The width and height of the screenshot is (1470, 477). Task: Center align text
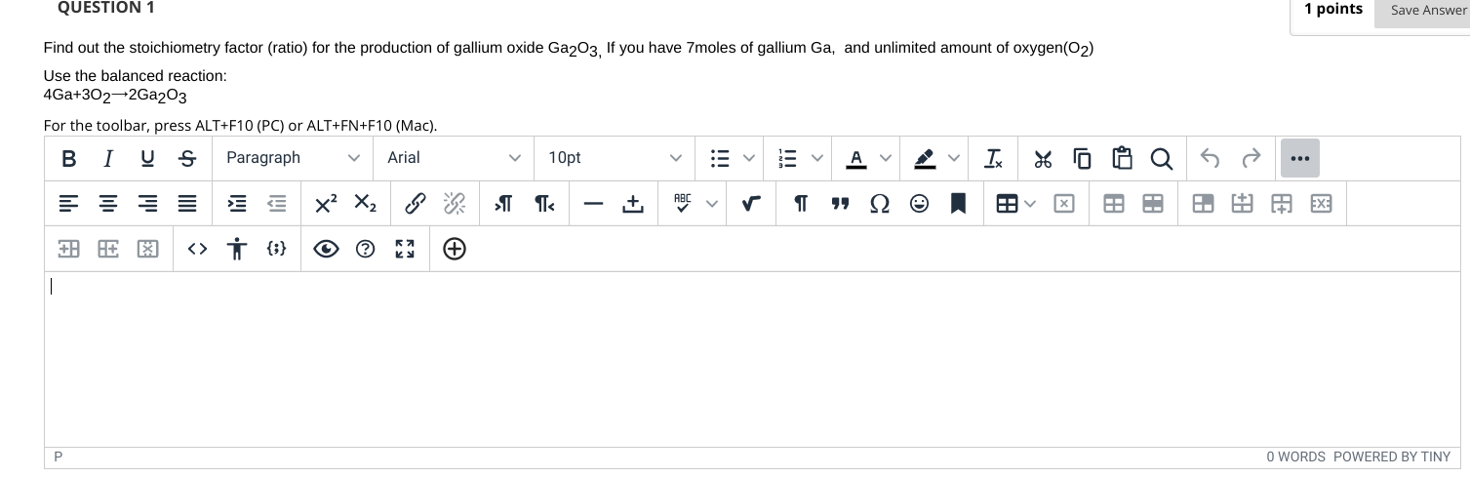pos(108,204)
